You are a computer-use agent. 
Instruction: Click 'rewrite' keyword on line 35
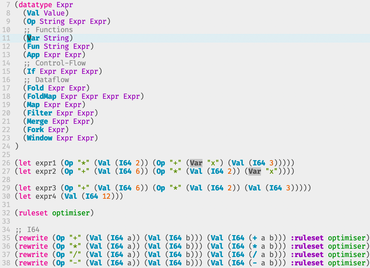[33, 238]
